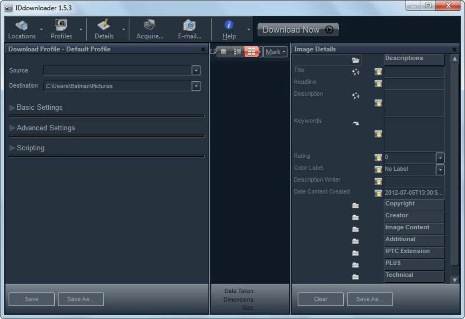465x319 pixels.
Task: Click into the Date Content Created field
Action: tap(414, 193)
